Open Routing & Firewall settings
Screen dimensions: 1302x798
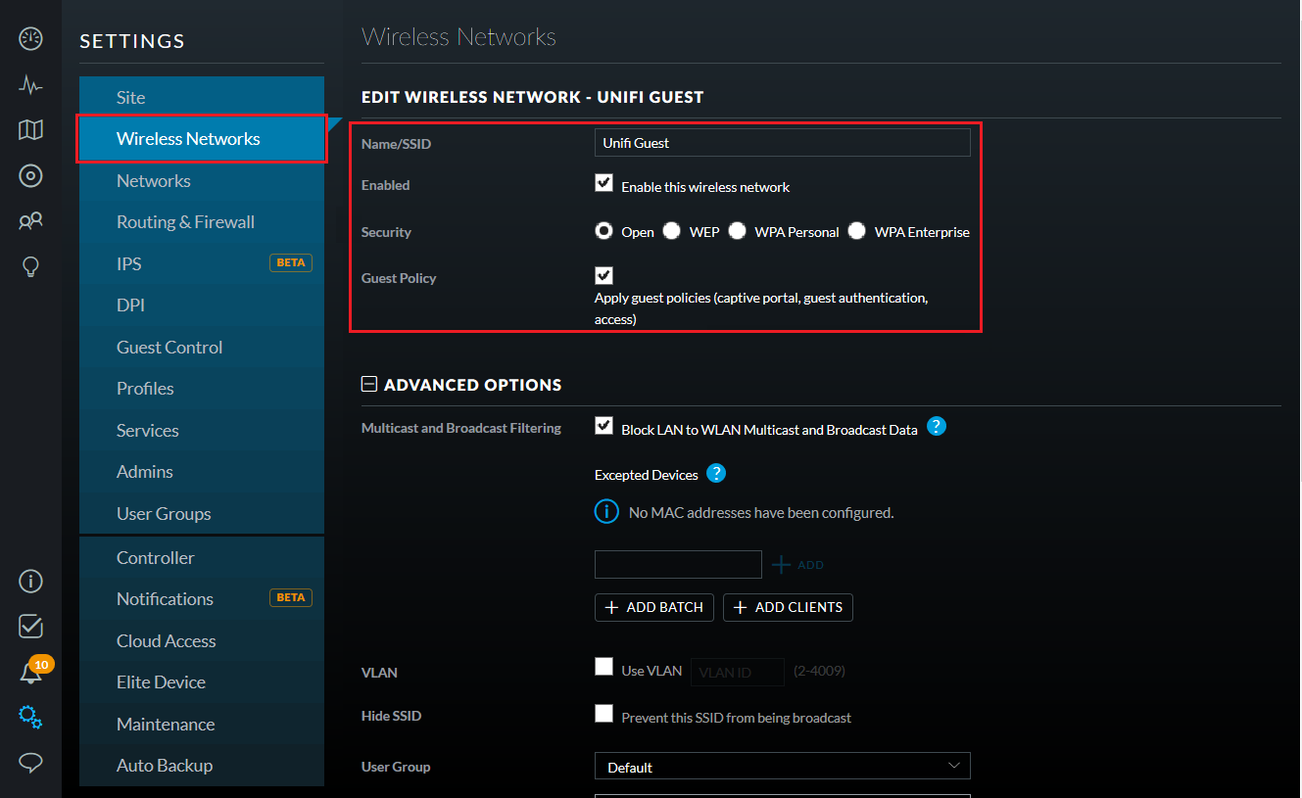[202, 221]
